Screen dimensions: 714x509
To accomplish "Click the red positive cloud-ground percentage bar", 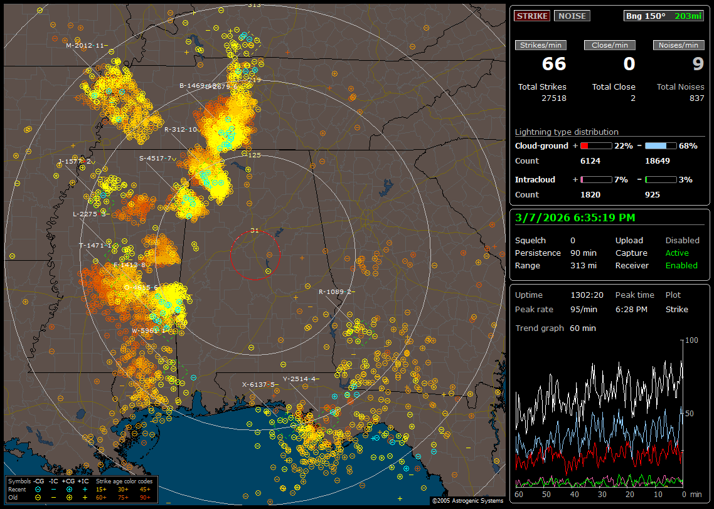I will click(595, 145).
